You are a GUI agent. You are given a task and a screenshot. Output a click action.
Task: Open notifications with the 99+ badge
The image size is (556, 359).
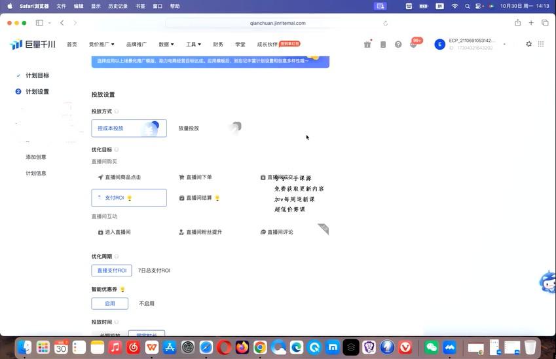pyautogui.click(x=414, y=44)
